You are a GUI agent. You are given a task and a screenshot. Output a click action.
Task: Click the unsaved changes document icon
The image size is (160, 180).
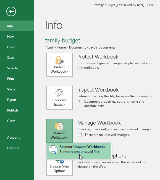80,135
